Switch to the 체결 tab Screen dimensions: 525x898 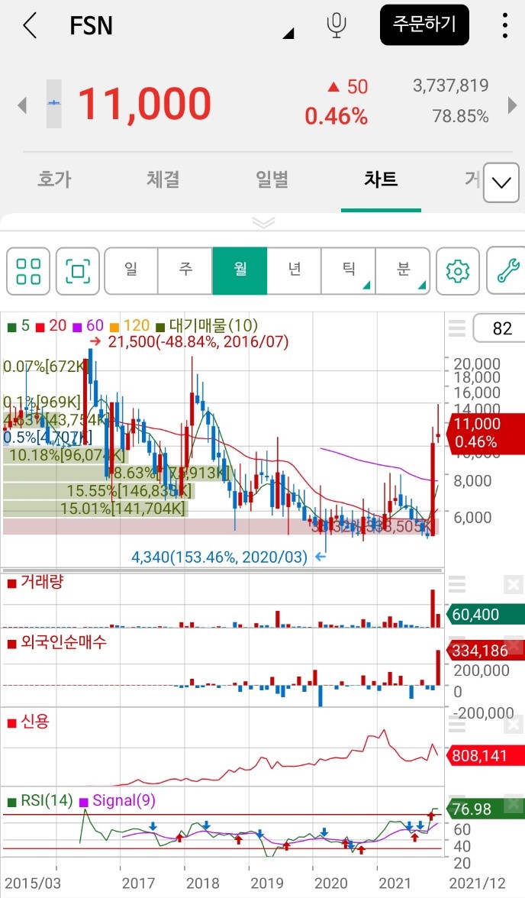[163, 179]
